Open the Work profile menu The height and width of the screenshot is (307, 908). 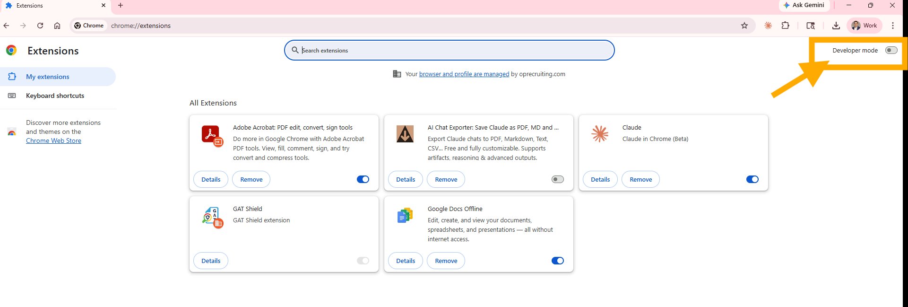(x=865, y=26)
